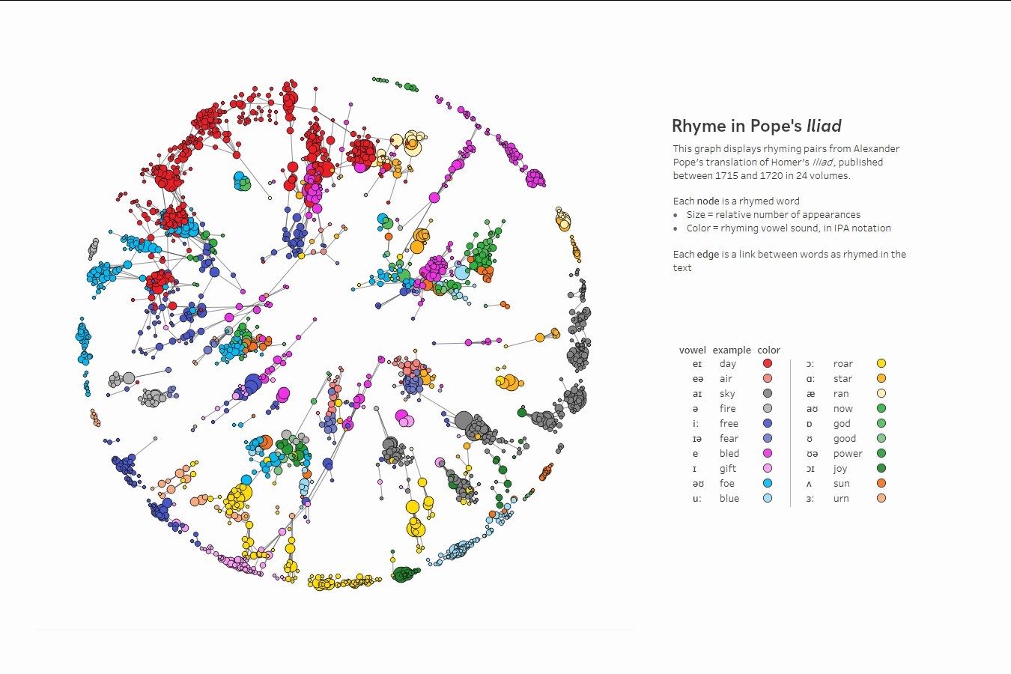Click legend example word 'sky'
The image size is (1011, 674).
click(727, 394)
